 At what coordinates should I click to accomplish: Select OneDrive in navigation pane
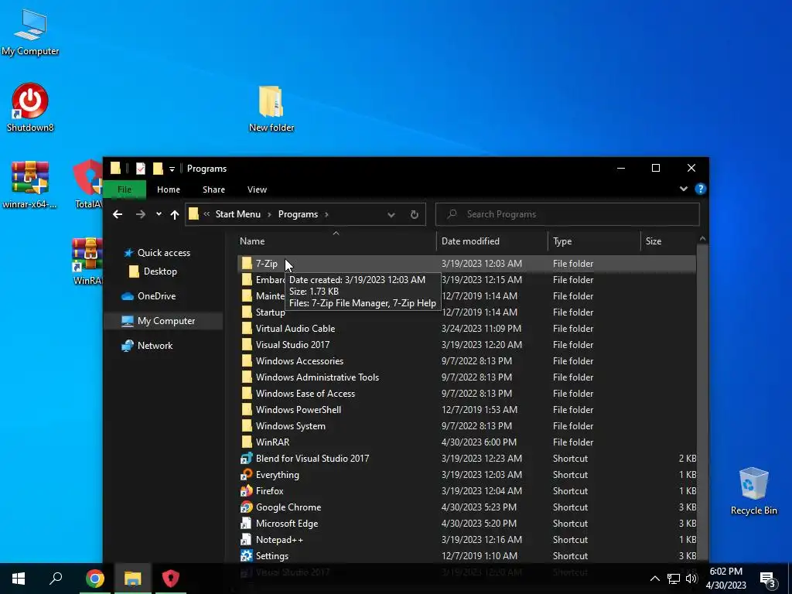click(148, 296)
